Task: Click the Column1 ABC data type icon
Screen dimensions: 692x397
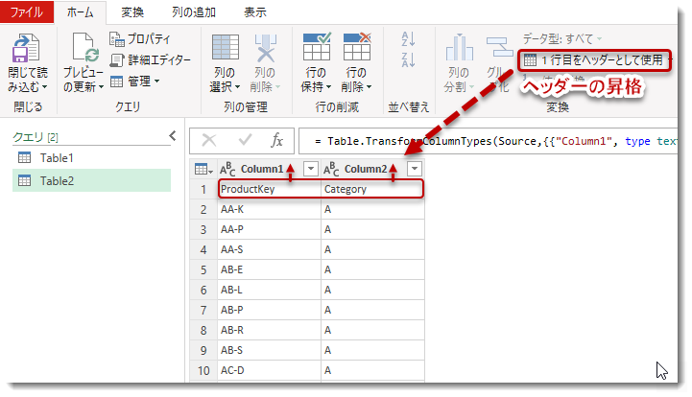Action: (227, 169)
